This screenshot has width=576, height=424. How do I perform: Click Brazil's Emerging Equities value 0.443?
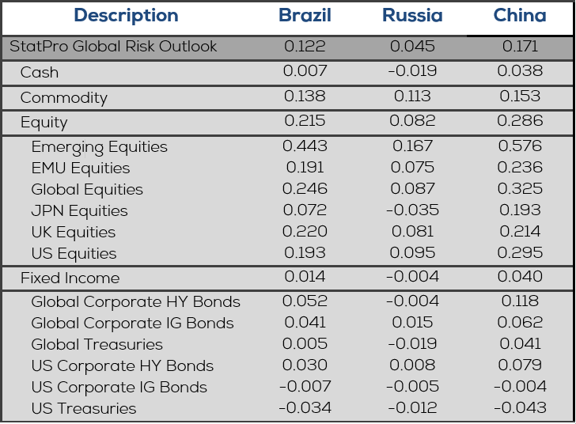tap(305, 146)
